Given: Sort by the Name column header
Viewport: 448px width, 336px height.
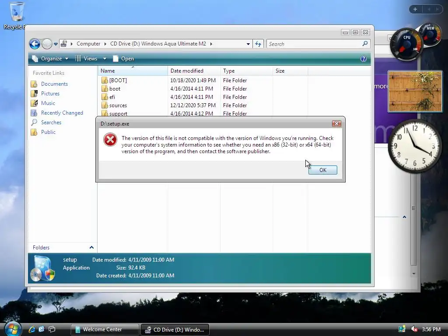Looking at the screenshot, I should point(133,70).
